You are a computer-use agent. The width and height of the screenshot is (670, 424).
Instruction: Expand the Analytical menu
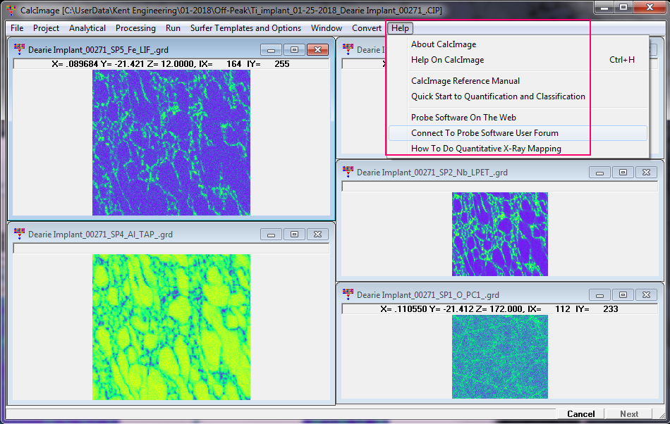tap(87, 28)
